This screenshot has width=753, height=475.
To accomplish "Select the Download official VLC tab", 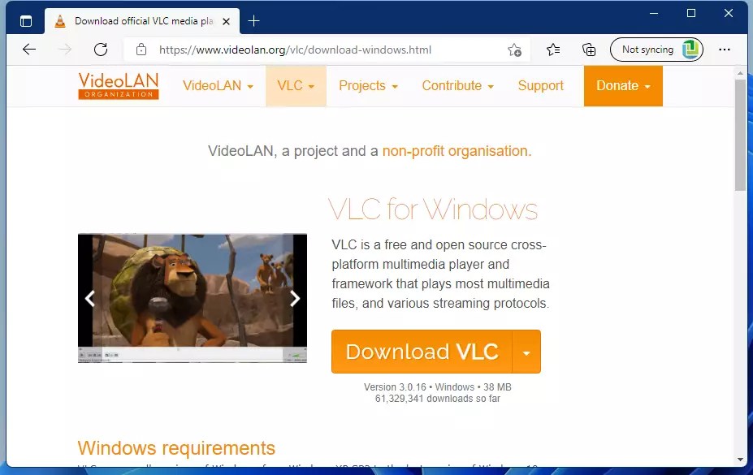I will tap(143, 21).
